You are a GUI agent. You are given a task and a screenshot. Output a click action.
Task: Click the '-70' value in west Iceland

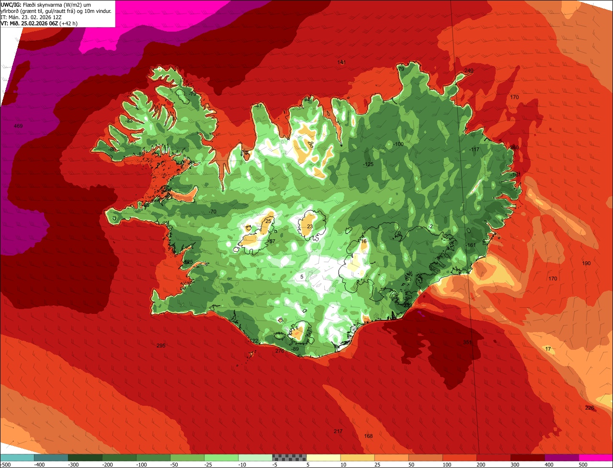pyautogui.click(x=213, y=212)
